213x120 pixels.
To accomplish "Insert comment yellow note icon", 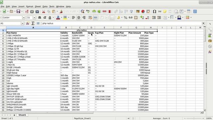I will pos(165,11).
